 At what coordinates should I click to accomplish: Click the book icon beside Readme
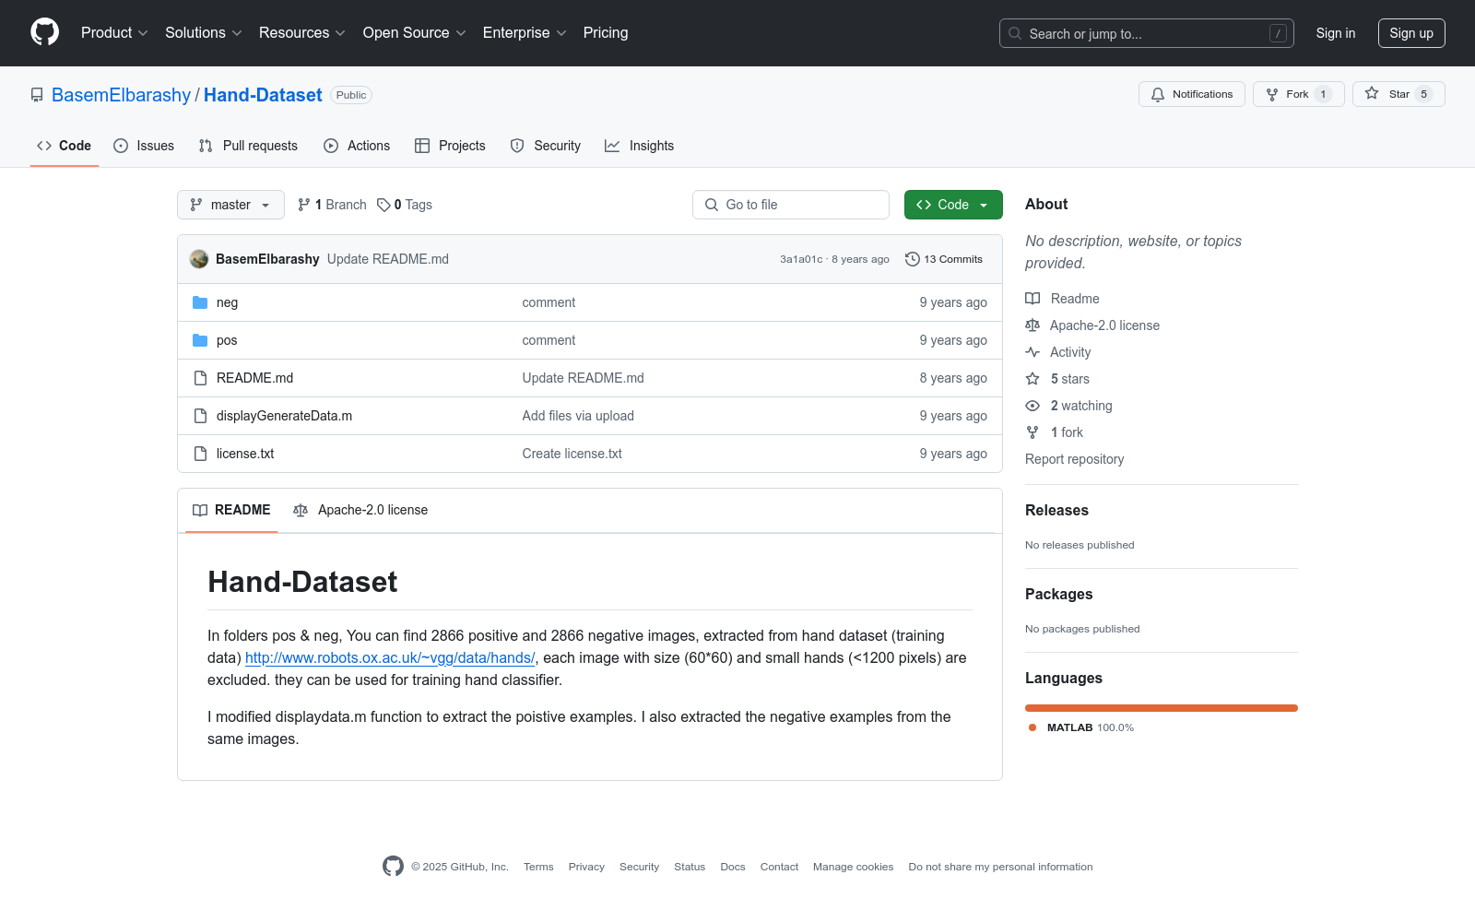[x=1032, y=299]
